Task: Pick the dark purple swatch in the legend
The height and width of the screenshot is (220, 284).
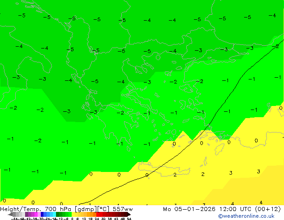Action: point(26,214)
